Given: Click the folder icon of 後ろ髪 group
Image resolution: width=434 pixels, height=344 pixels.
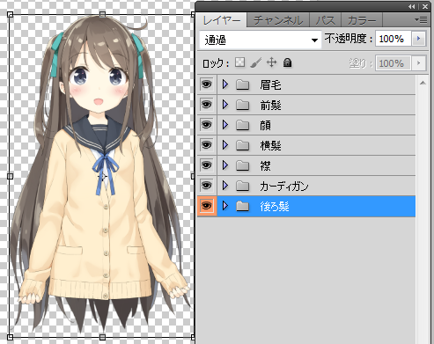Looking at the screenshot, I should [x=242, y=206].
